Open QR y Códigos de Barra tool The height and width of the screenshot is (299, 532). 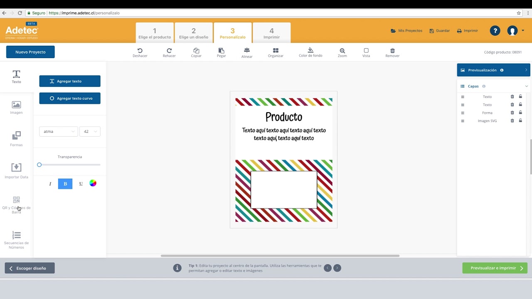16,205
